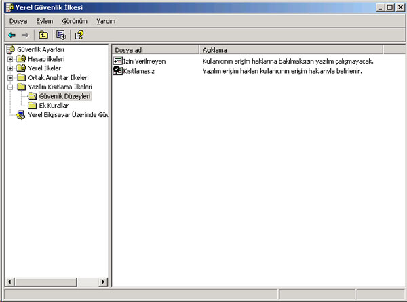Viewport: 407px width, 302px height.
Task: Collapse the Yazılım Kısıtlama İlkeleri node
Action: (x=10, y=87)
